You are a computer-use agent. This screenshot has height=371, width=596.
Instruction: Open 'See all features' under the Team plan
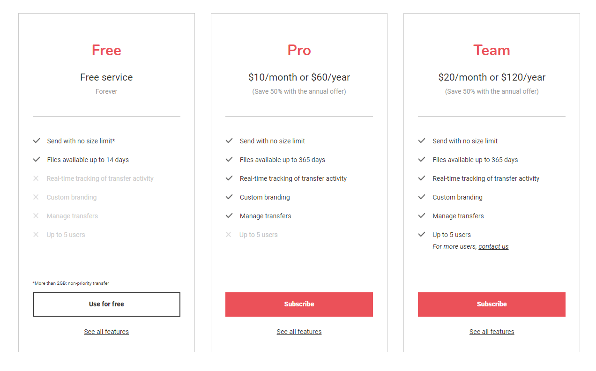click(x=492, y=331)
